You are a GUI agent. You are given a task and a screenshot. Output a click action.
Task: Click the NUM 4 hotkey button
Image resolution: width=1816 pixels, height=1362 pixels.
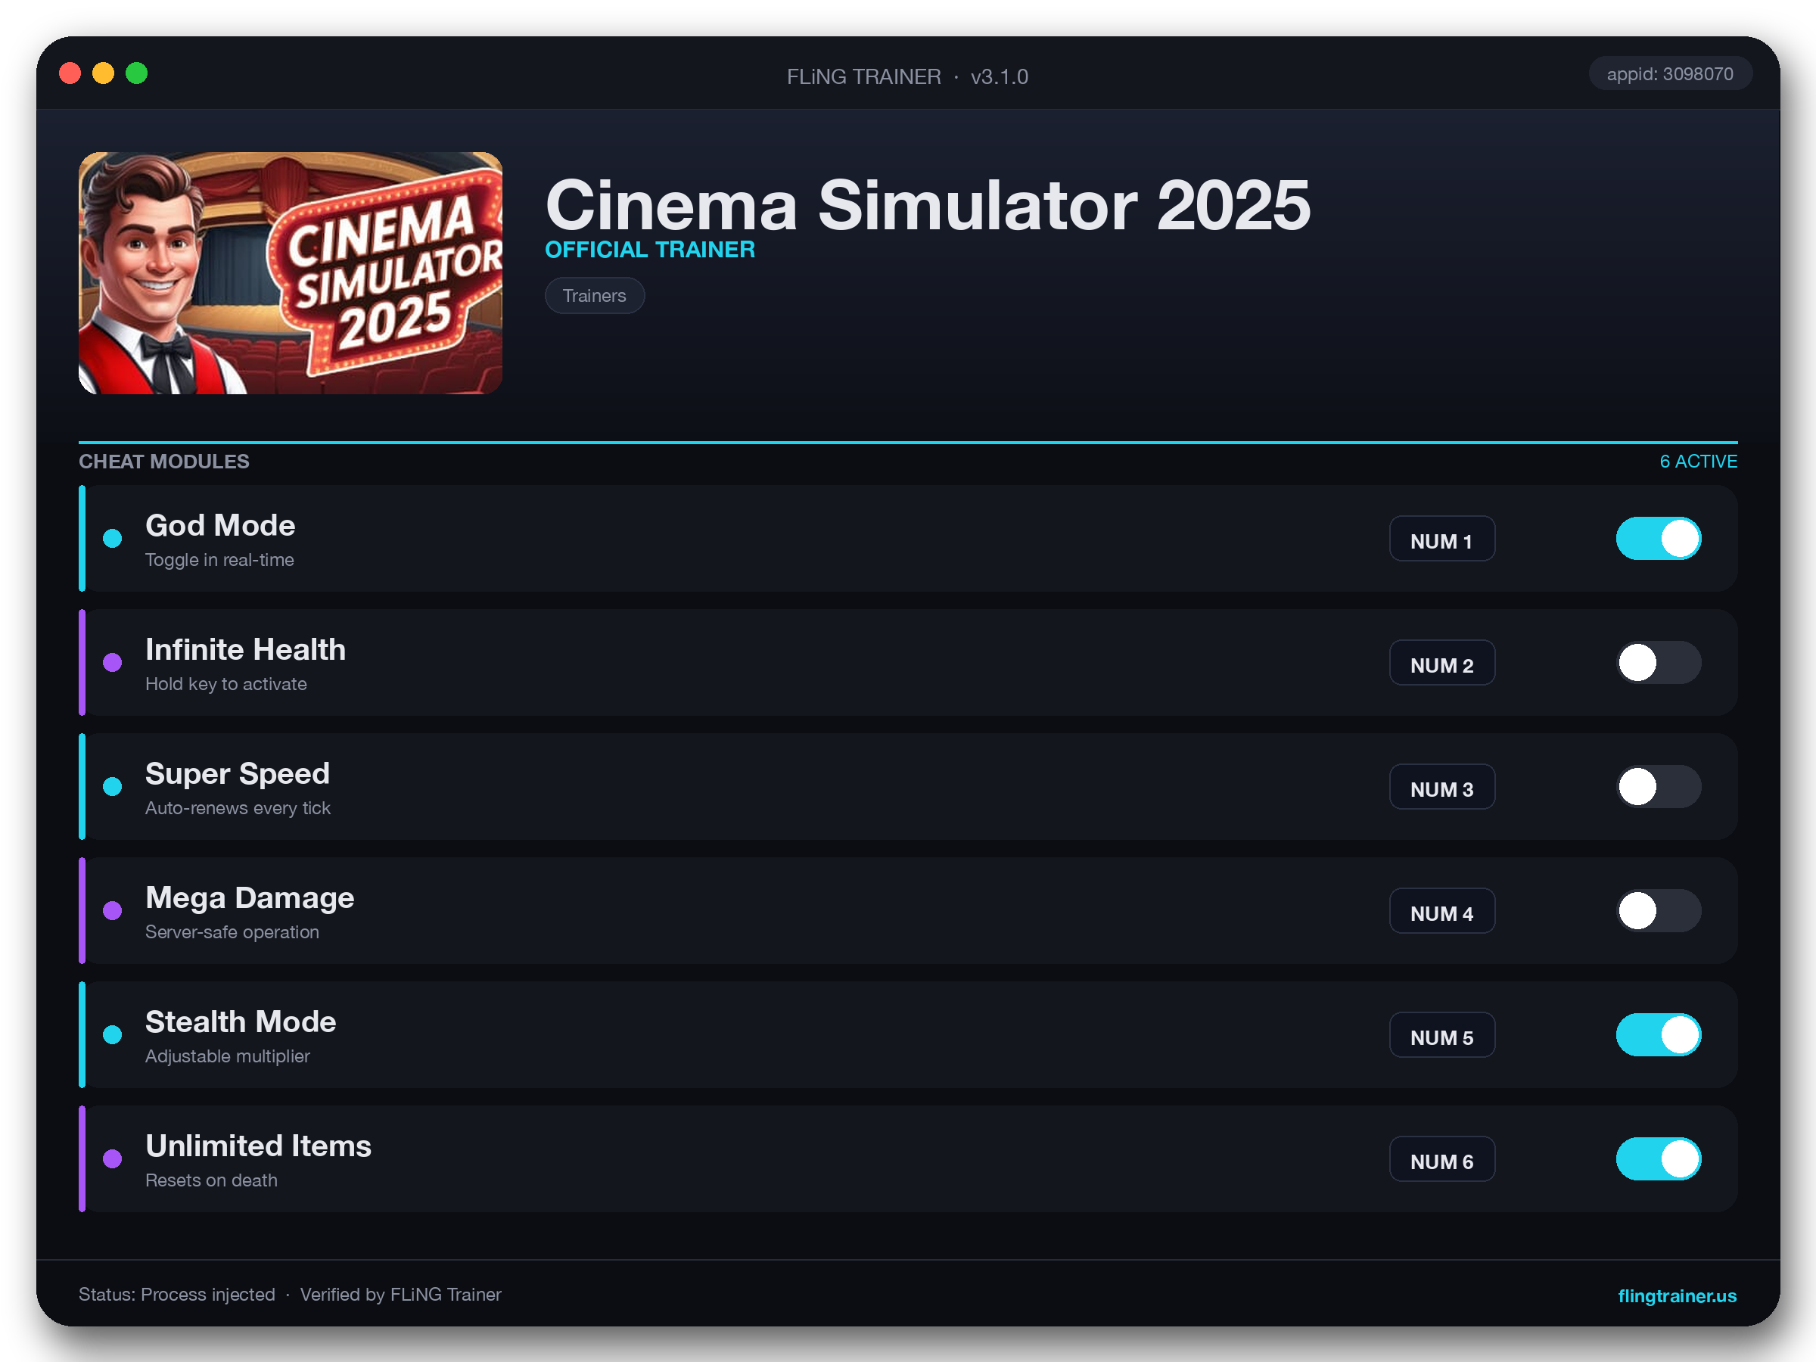click(1441, 910)
